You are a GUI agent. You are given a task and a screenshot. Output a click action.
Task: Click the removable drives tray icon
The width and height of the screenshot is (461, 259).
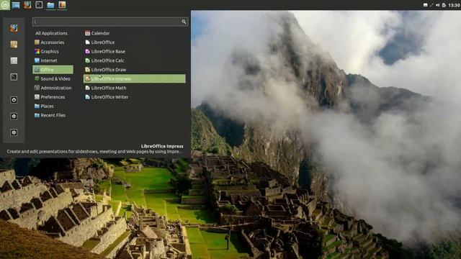coord(426,5)
